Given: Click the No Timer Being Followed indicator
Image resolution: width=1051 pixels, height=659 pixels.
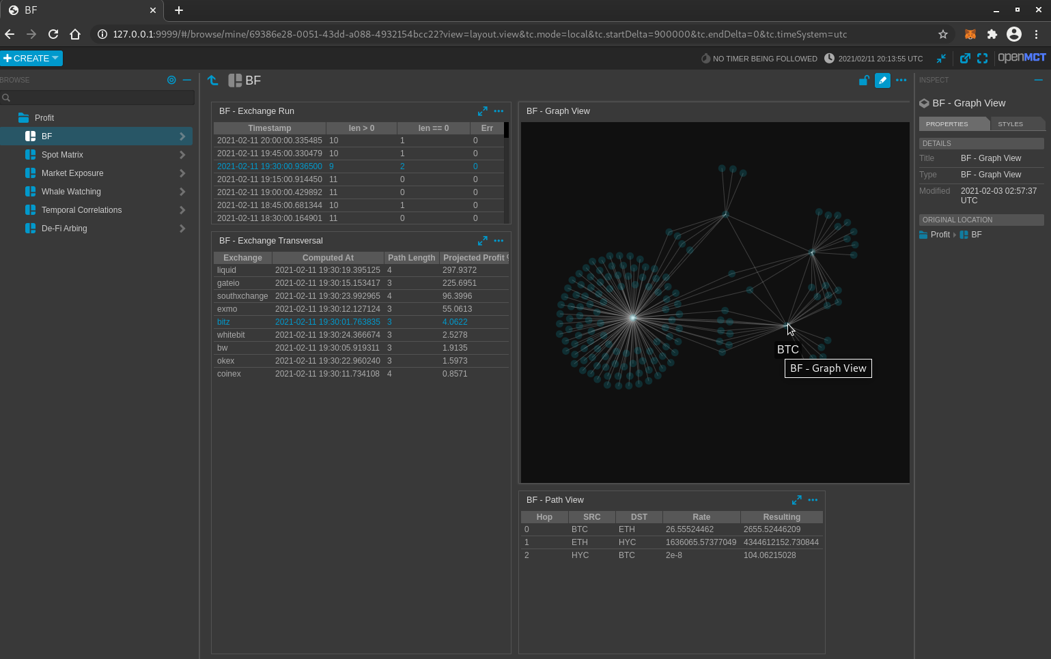Looking at the screenshot, I should point(759,59).
